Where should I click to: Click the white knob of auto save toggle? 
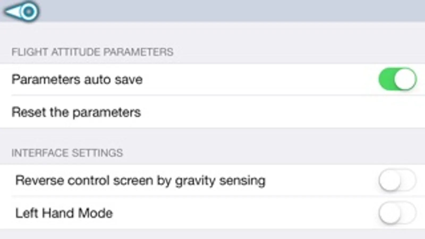[x=405, y=79]
